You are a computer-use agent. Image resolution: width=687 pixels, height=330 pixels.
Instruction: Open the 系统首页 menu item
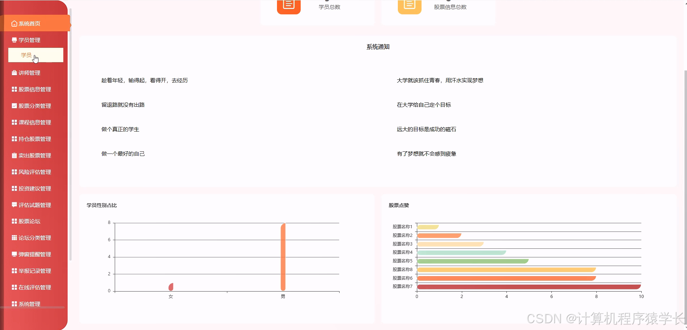coord(36,23)
